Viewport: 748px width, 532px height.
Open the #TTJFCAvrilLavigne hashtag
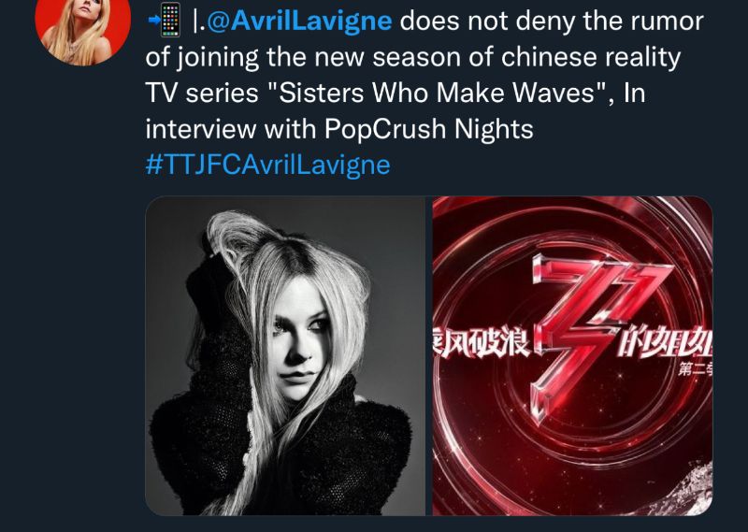[x=267, y=165]
